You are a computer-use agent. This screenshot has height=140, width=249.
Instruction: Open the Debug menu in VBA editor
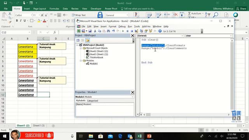coord(122,26)
